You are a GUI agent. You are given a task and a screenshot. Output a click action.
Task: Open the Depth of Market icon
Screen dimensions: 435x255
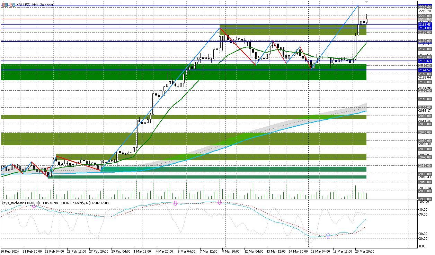pos(12,5)
